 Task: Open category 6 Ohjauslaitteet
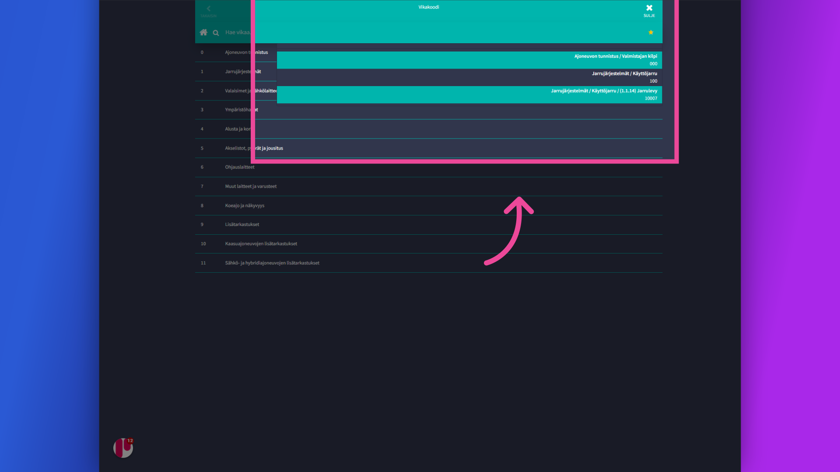[429, 167]
